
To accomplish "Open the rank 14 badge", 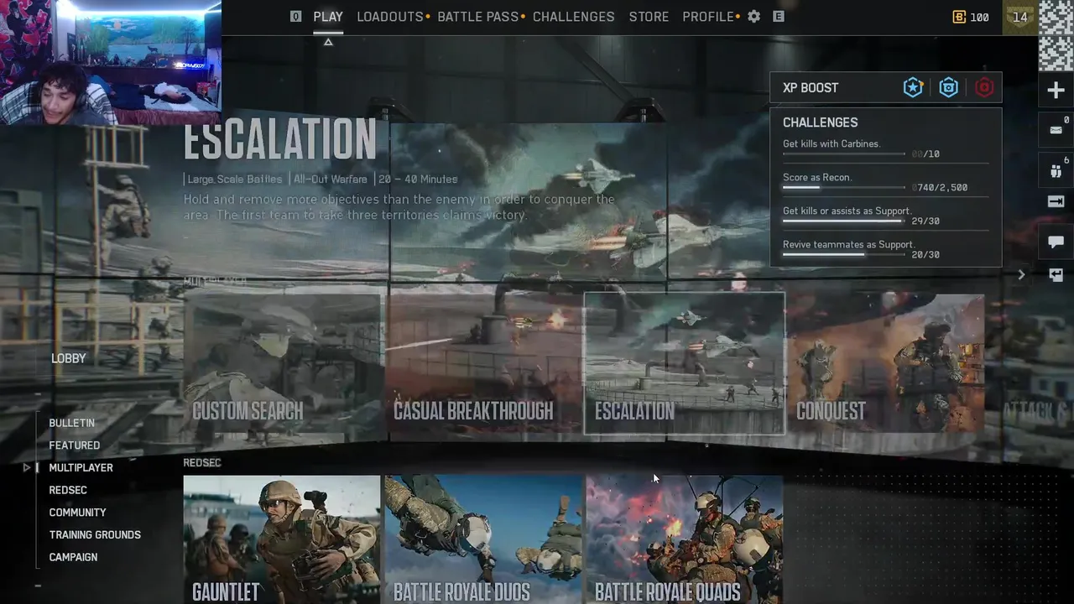I will click(1020, 17).
